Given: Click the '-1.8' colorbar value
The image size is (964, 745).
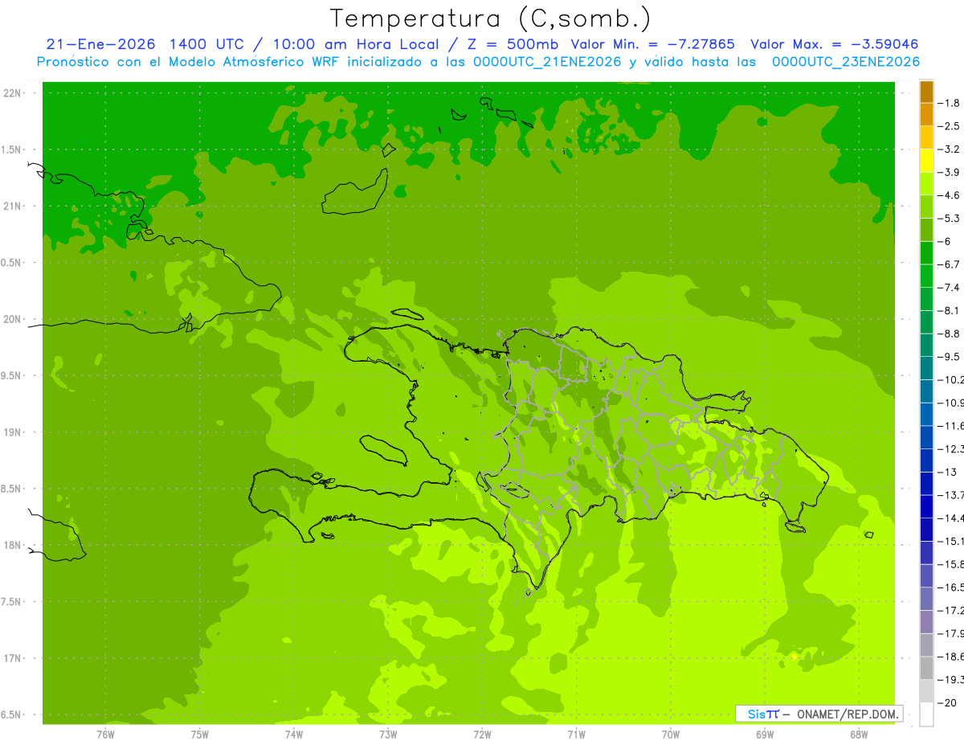Looking at the screenshot, I should pyautogui.click(x=949, y=104).
